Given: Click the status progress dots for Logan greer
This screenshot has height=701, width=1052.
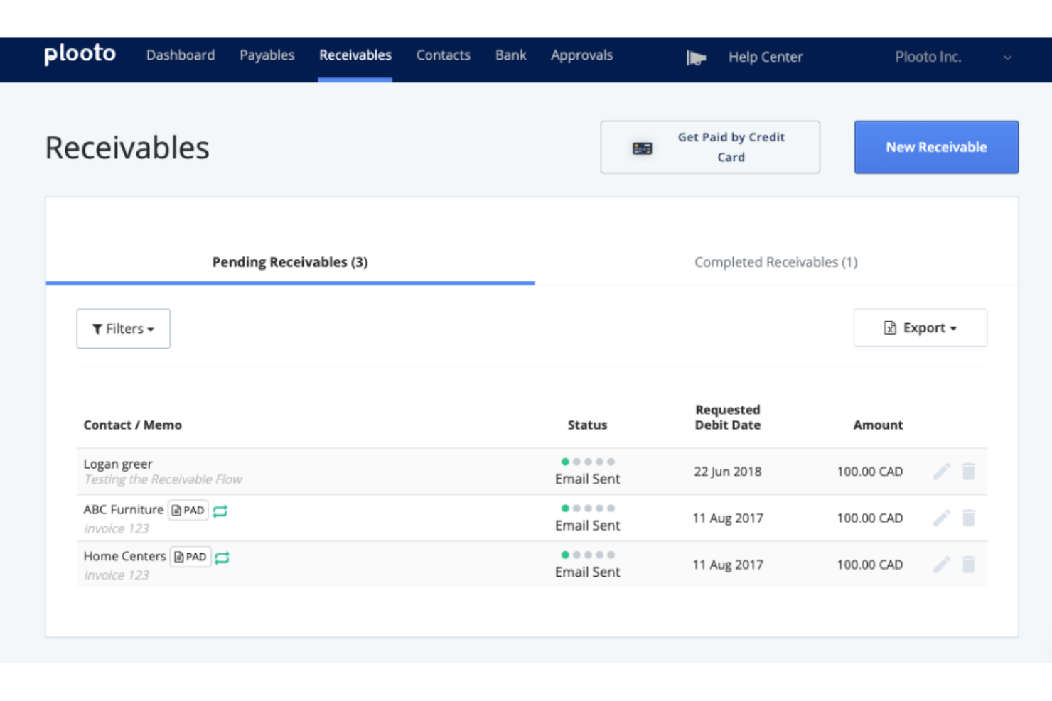Looking at the screenshot, I should click(x=587, y=460).
